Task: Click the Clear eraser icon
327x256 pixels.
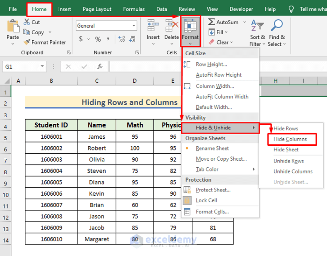Action: coord(212,42)
